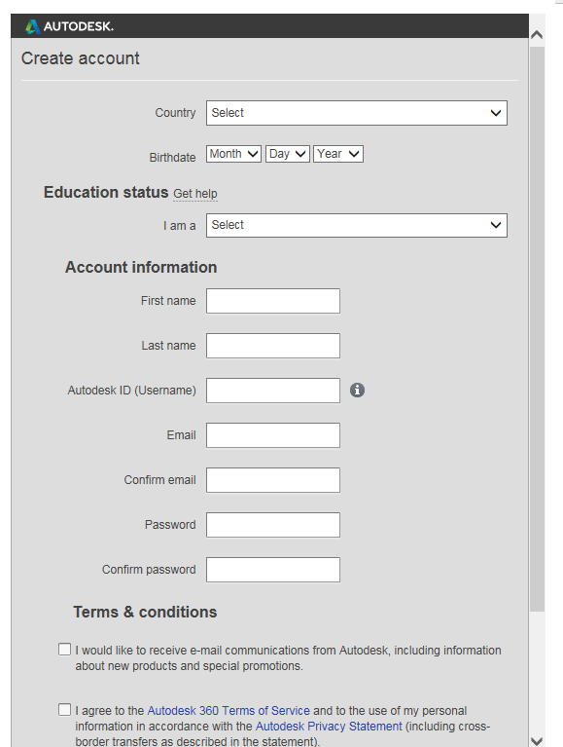Open the Get help link
563x747 pixels.
[x=195, y=194]
